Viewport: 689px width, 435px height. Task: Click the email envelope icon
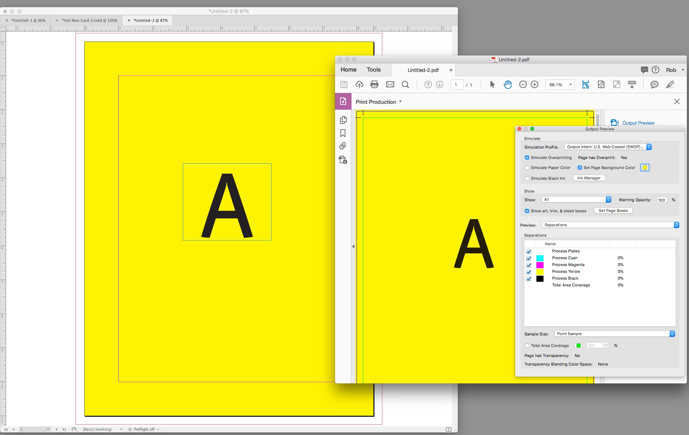[x=390, y=84]
